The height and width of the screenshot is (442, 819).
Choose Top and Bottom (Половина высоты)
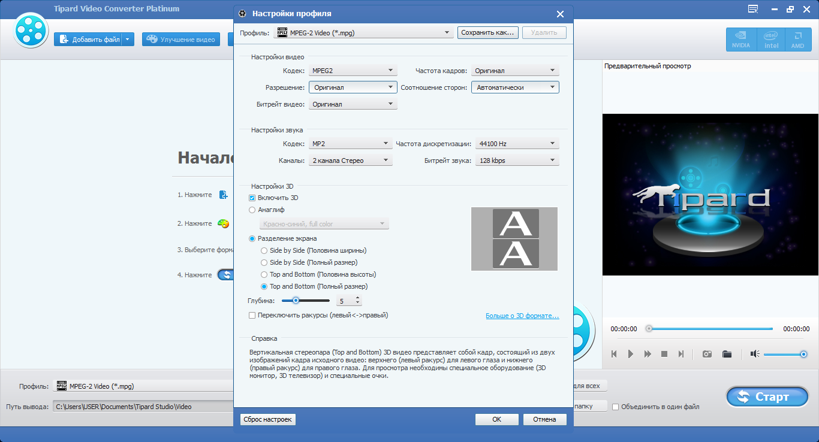[264, 274]
